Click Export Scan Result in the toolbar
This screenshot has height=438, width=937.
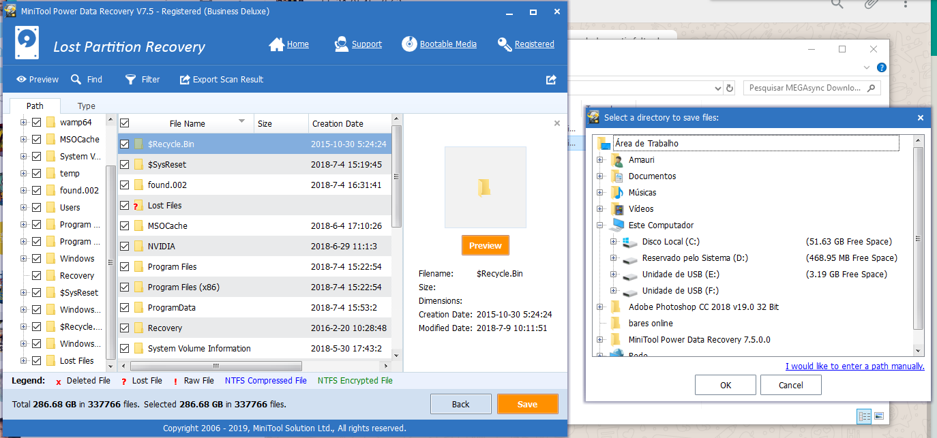click(x=221, y=80)
